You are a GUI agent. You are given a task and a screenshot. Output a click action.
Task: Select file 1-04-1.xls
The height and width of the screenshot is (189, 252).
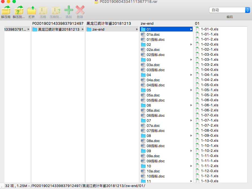coord(220,75)
